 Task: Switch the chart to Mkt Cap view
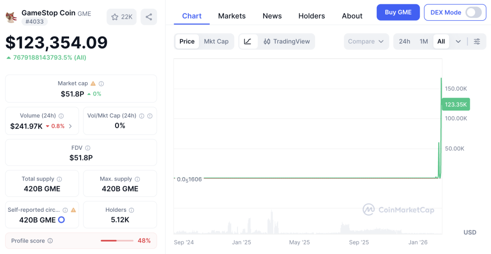pos(216,41)
